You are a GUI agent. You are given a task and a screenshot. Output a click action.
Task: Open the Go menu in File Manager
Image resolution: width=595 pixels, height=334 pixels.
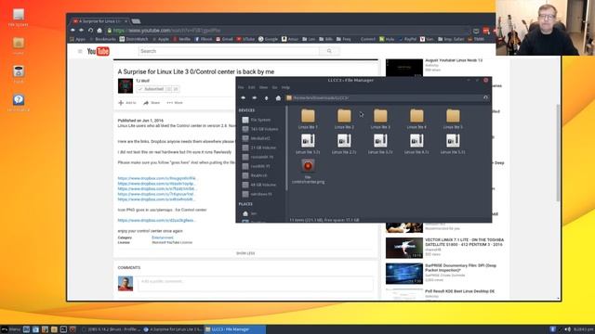tap(274, 87)
